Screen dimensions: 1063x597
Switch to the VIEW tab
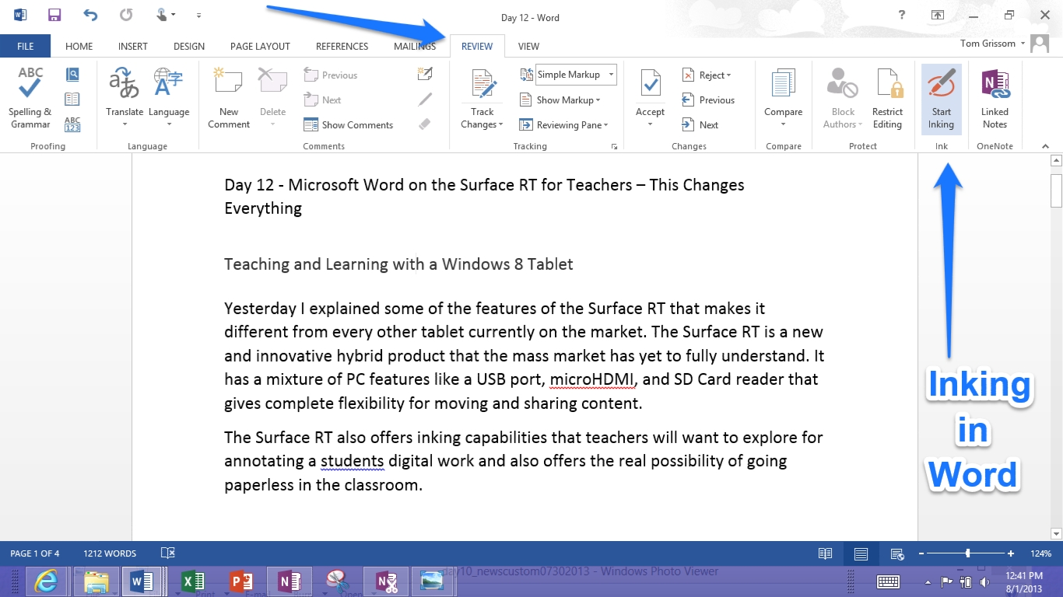pos(528,46)
